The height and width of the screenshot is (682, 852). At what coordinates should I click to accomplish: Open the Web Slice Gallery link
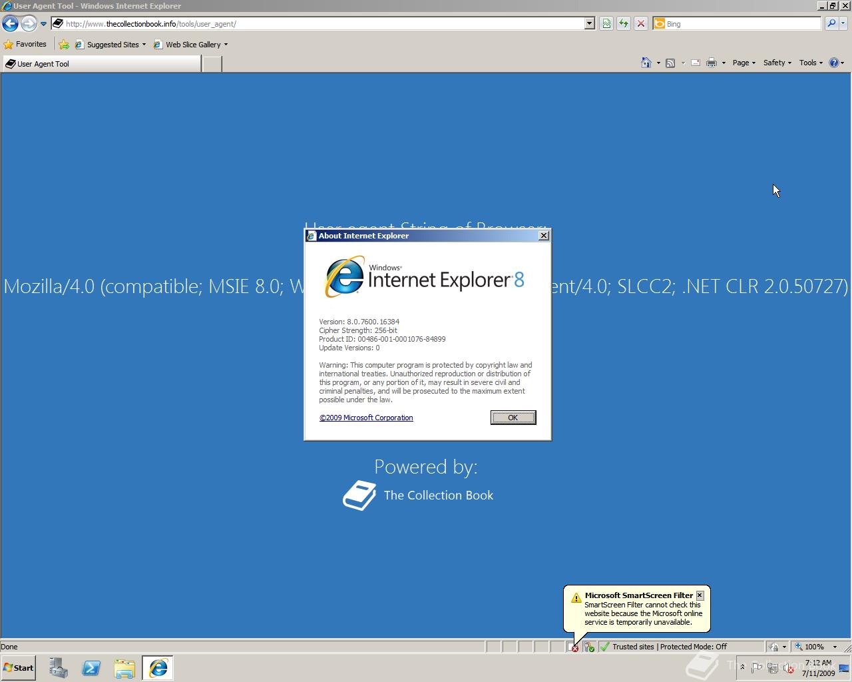tap(190, 45)
